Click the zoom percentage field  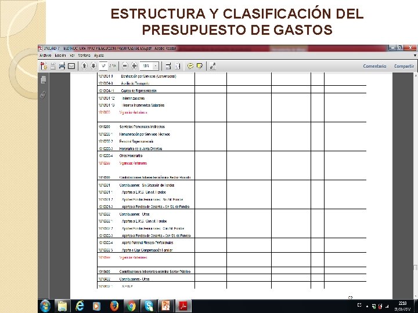pyautogui.click(x=146, y=65)
